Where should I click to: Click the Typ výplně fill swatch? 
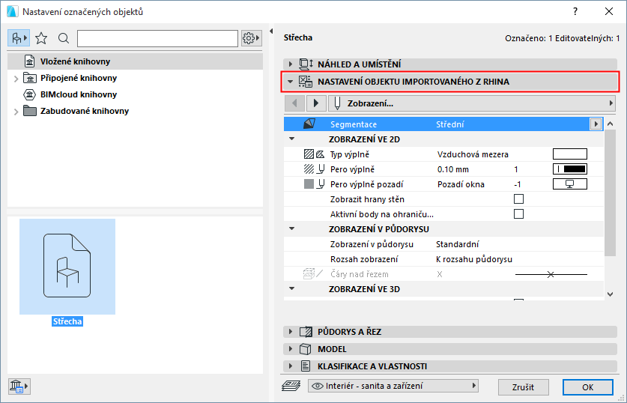(570, 154)
